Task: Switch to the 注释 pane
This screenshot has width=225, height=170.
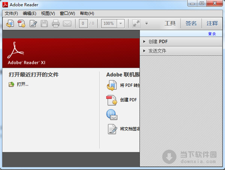Action: (x=212, y=23)
